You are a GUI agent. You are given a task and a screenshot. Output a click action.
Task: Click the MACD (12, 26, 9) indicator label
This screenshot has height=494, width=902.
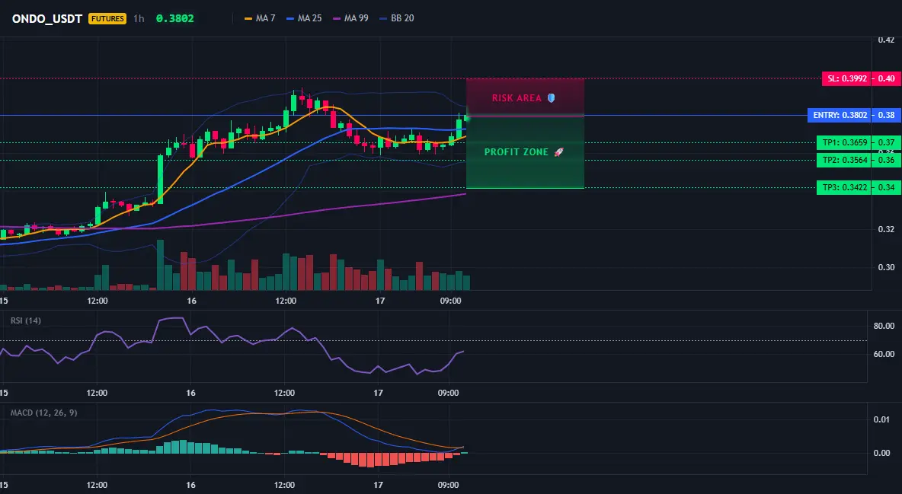(x=43, y=413)
